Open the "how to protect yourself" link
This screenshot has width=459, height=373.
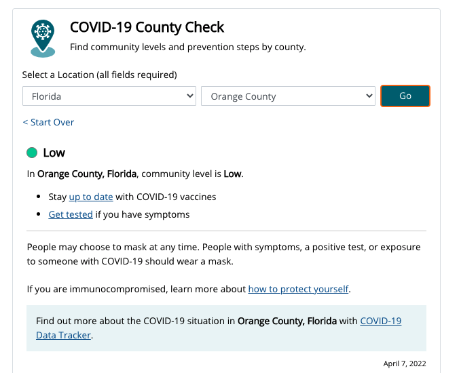pyautogui.click(x=298, y=289)
